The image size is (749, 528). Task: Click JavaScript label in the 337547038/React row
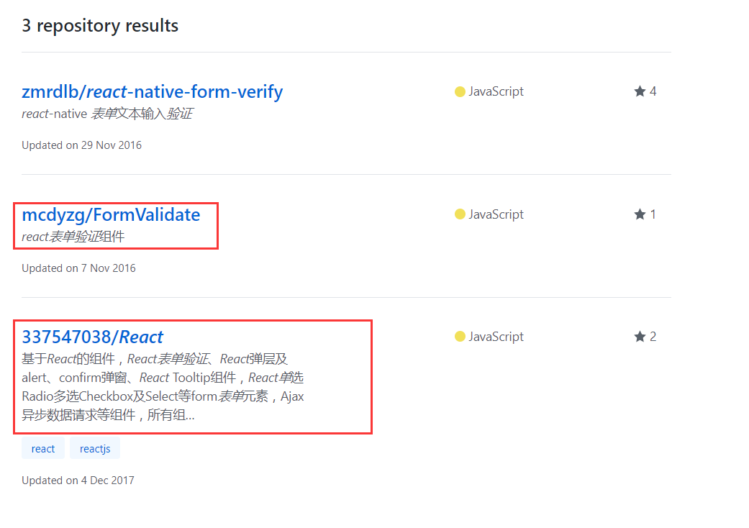496,337
